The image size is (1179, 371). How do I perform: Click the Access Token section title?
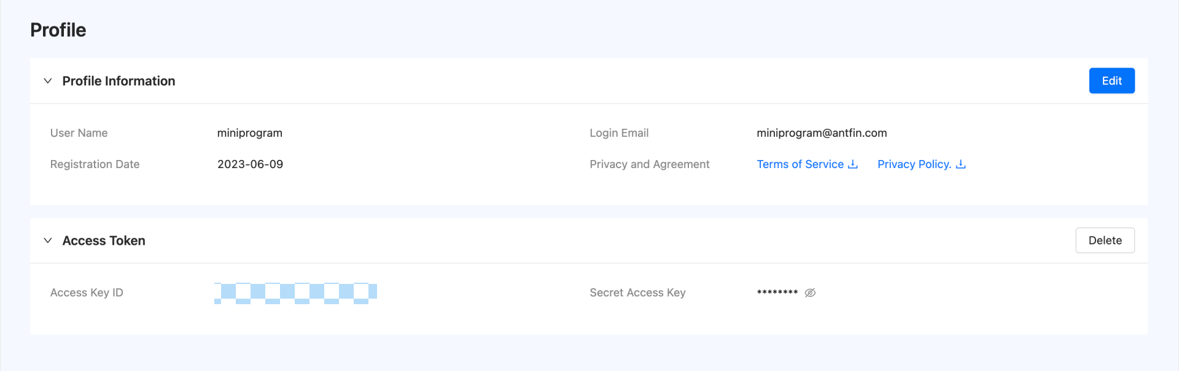click(104, 240)
